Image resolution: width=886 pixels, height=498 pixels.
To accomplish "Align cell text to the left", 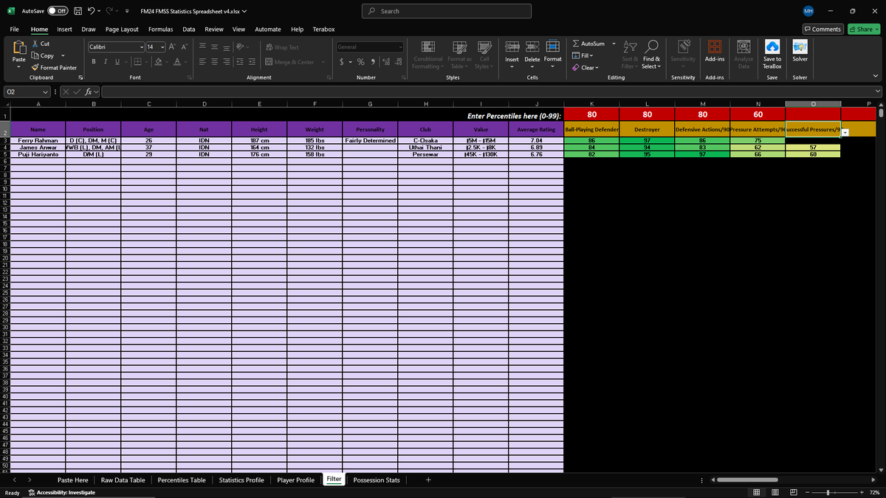I will click(204, 62).
